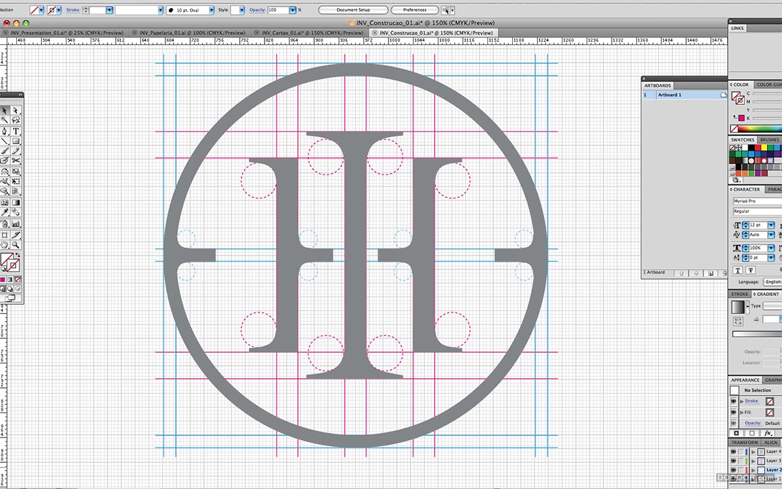Switch to the Stroke panel tab
Image resolution: width=782 pixels, height=489 pixels.
tap(740, 294)
